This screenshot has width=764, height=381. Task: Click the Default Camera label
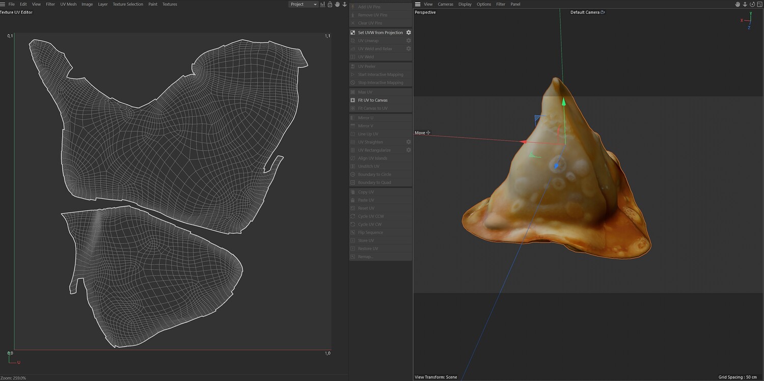point(585,12)
